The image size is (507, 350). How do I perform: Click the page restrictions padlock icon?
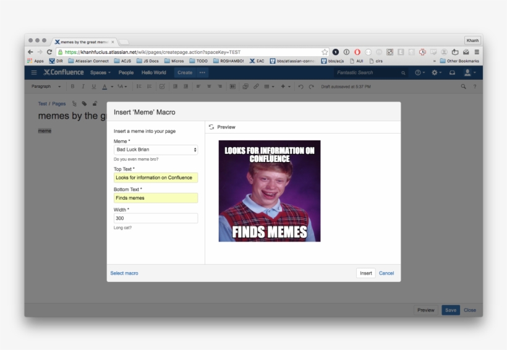[x=94, y=104]
